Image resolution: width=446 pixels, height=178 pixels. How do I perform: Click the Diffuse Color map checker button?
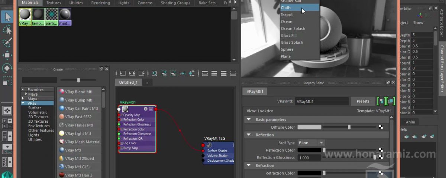pyautogui.click(x=381, y=127)
